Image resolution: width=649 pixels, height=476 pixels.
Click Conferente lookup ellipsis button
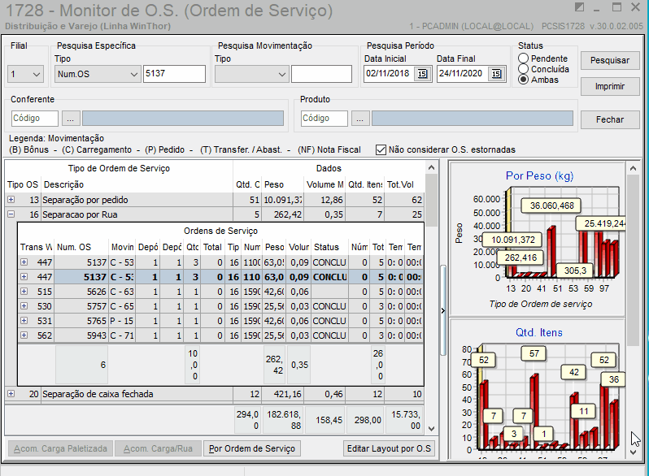click(71, 119)
